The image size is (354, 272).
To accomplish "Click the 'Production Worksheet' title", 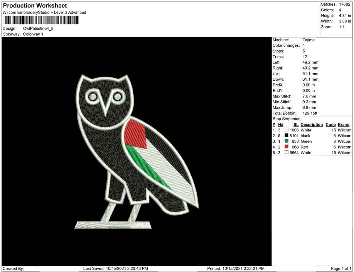I will pos(35,6).
